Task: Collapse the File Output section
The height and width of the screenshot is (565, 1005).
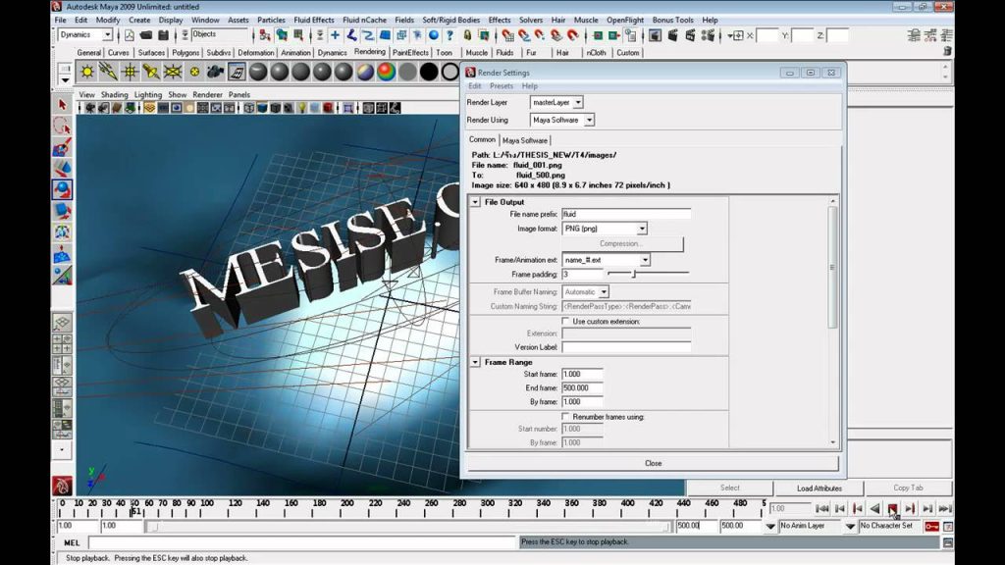Action: coord(475,202)
